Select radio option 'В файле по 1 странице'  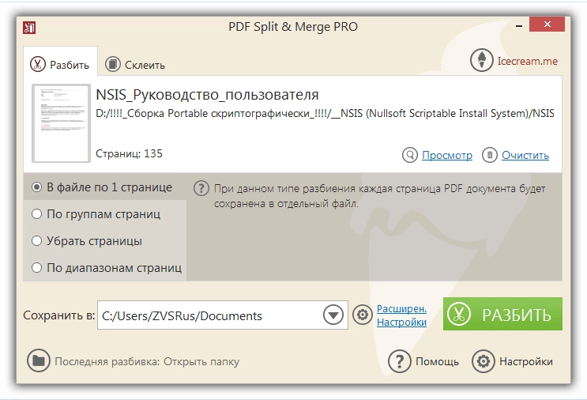pyautogui.click(x=36, y=187)
